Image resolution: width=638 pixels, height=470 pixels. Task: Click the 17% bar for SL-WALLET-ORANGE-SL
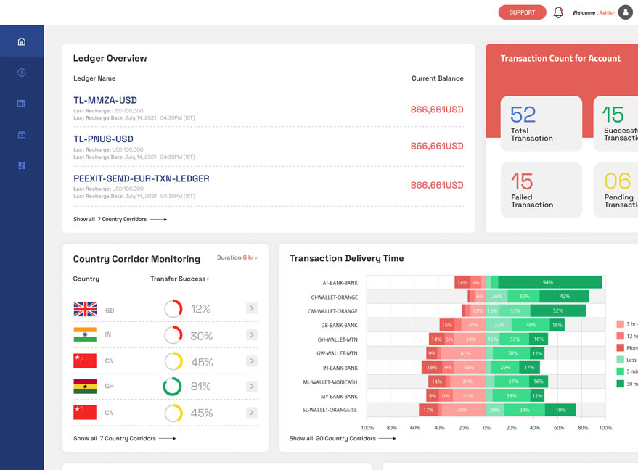click(x=428, y=410)
